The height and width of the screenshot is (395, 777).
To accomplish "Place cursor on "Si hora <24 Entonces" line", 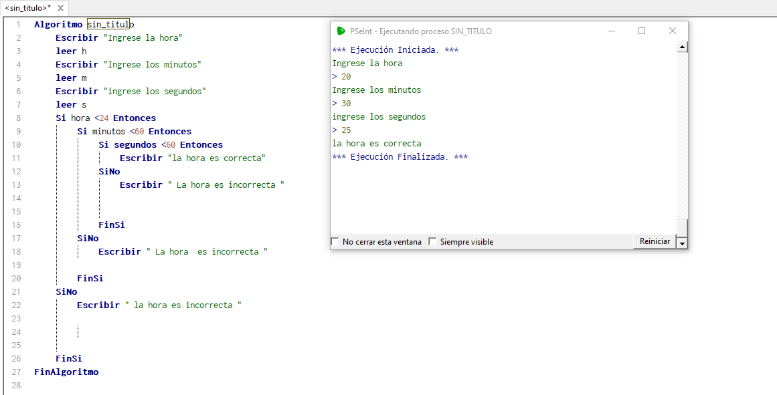I will [106, 118].
